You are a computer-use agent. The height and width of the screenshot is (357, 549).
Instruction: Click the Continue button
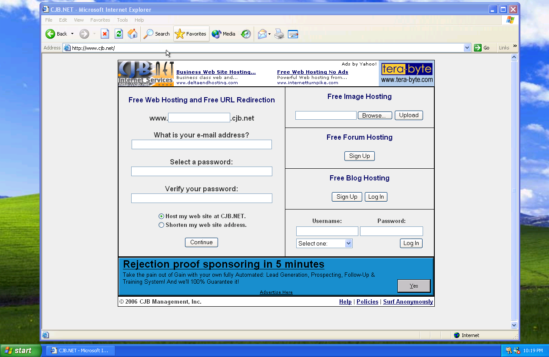202,242
